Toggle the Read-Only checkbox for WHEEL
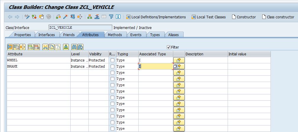298x132 pixels. pos(113,60)
